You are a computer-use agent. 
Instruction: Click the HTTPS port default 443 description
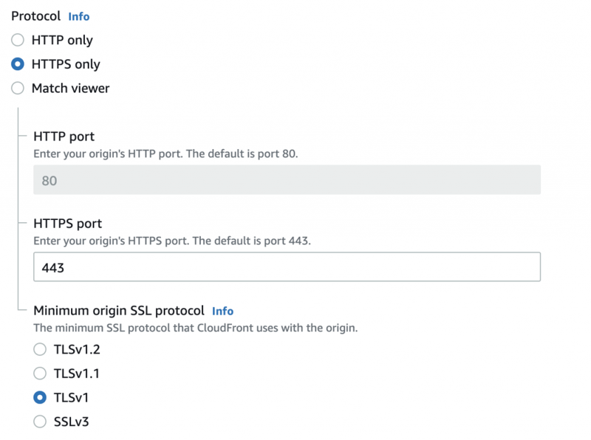point(172,241)
